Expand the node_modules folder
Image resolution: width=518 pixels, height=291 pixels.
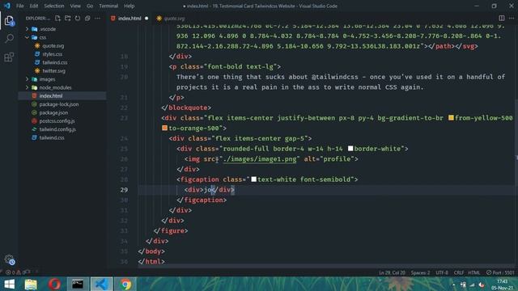27,87
